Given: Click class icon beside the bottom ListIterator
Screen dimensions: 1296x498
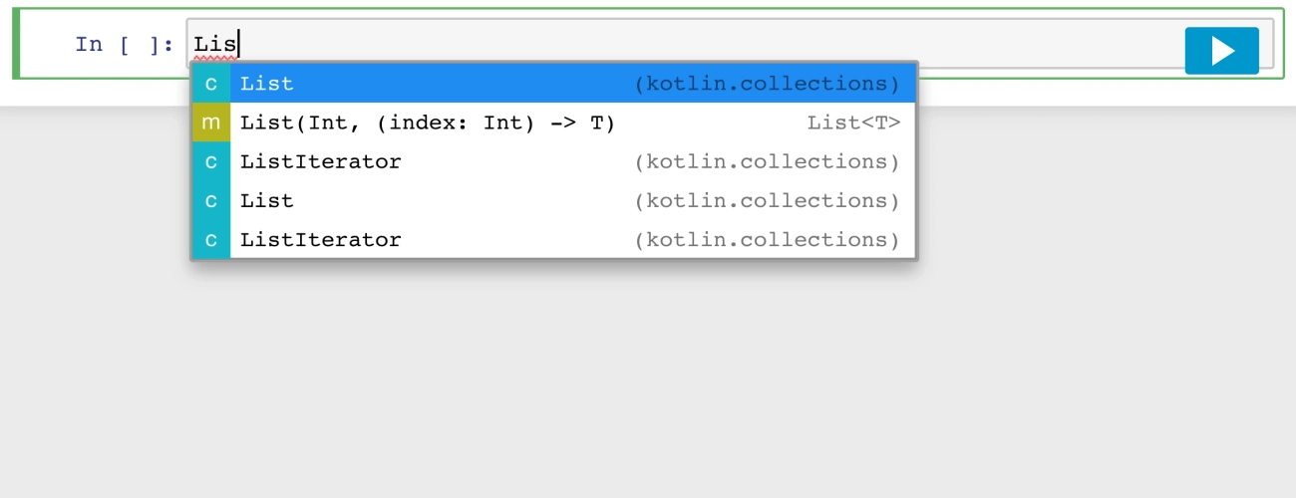Looking at the screenshot, I should point(211,239).
